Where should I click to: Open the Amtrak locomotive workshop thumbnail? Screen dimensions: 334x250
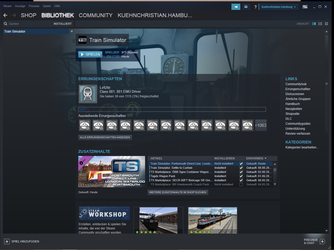[x=213, y=220]
